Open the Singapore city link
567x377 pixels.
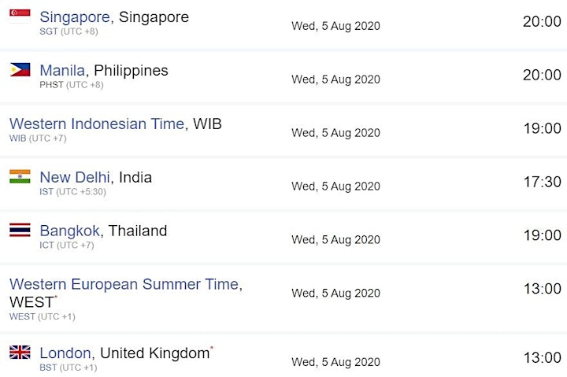[x=75, y=17]
